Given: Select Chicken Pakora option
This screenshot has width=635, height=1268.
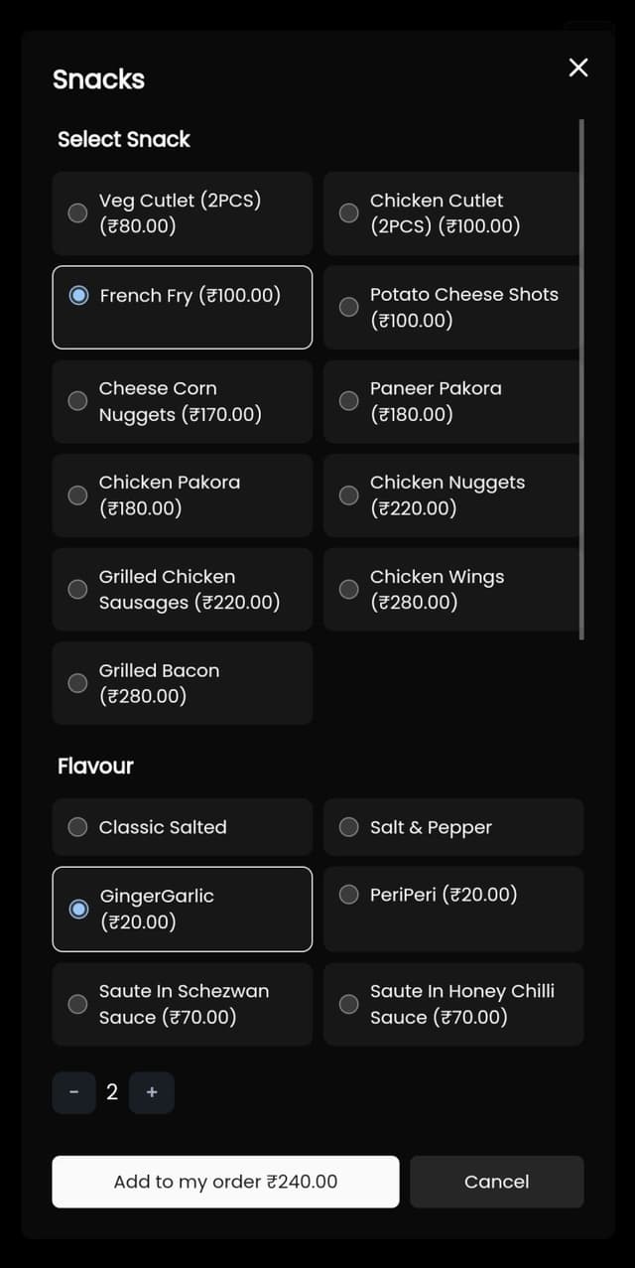Looking at the screenshot, I should (x=77, y=494).
